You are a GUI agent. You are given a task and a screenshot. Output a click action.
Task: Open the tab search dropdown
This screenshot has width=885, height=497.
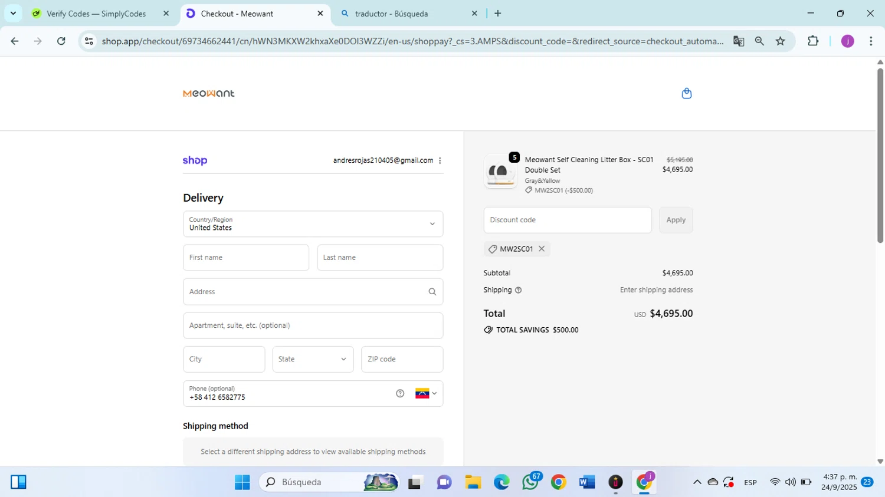[13, 14]
